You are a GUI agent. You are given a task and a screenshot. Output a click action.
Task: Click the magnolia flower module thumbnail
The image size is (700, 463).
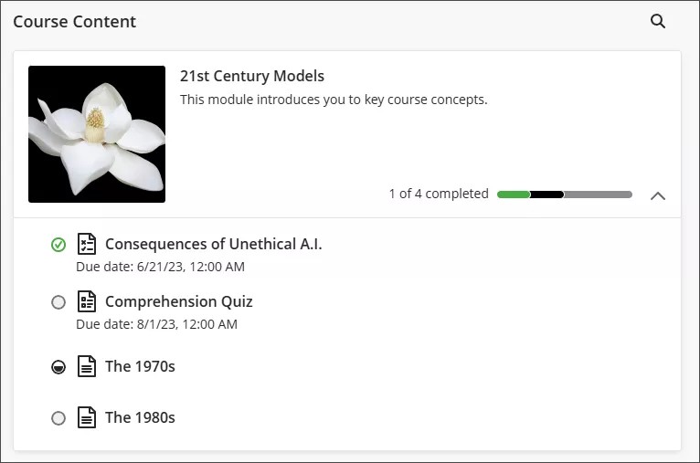pyautogui.click(x=97, y=134)
